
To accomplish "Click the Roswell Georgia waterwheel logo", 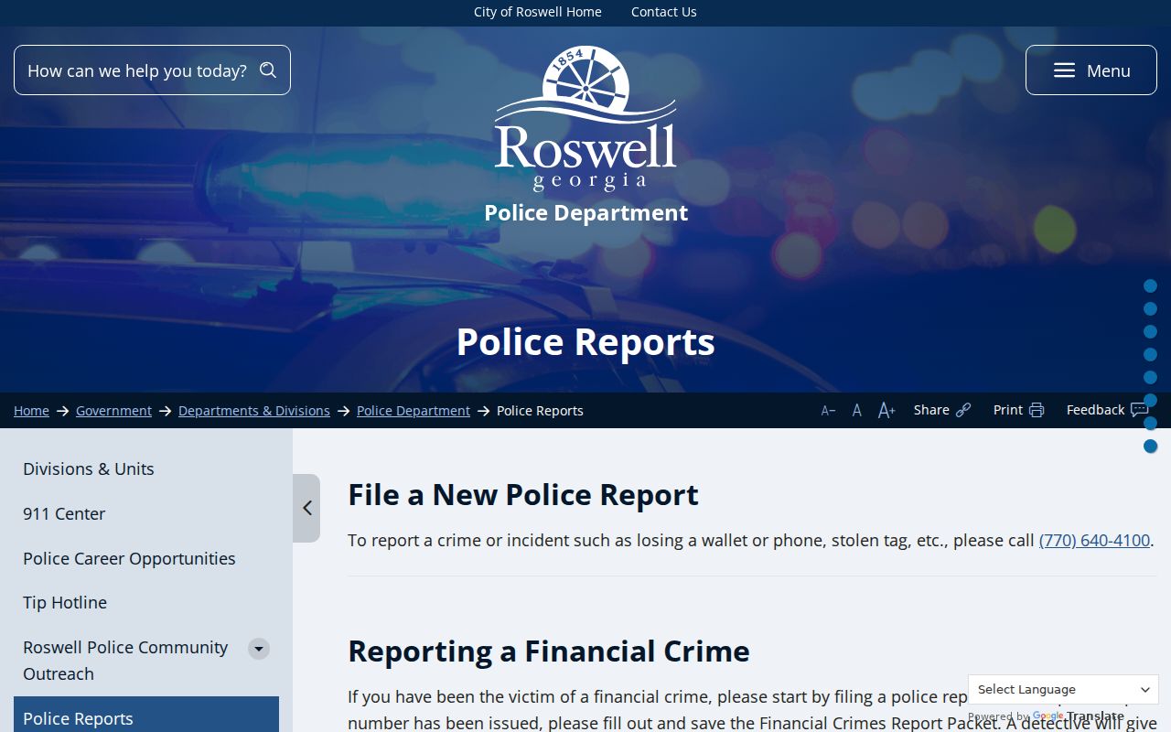I will click(x=585, y=119).
